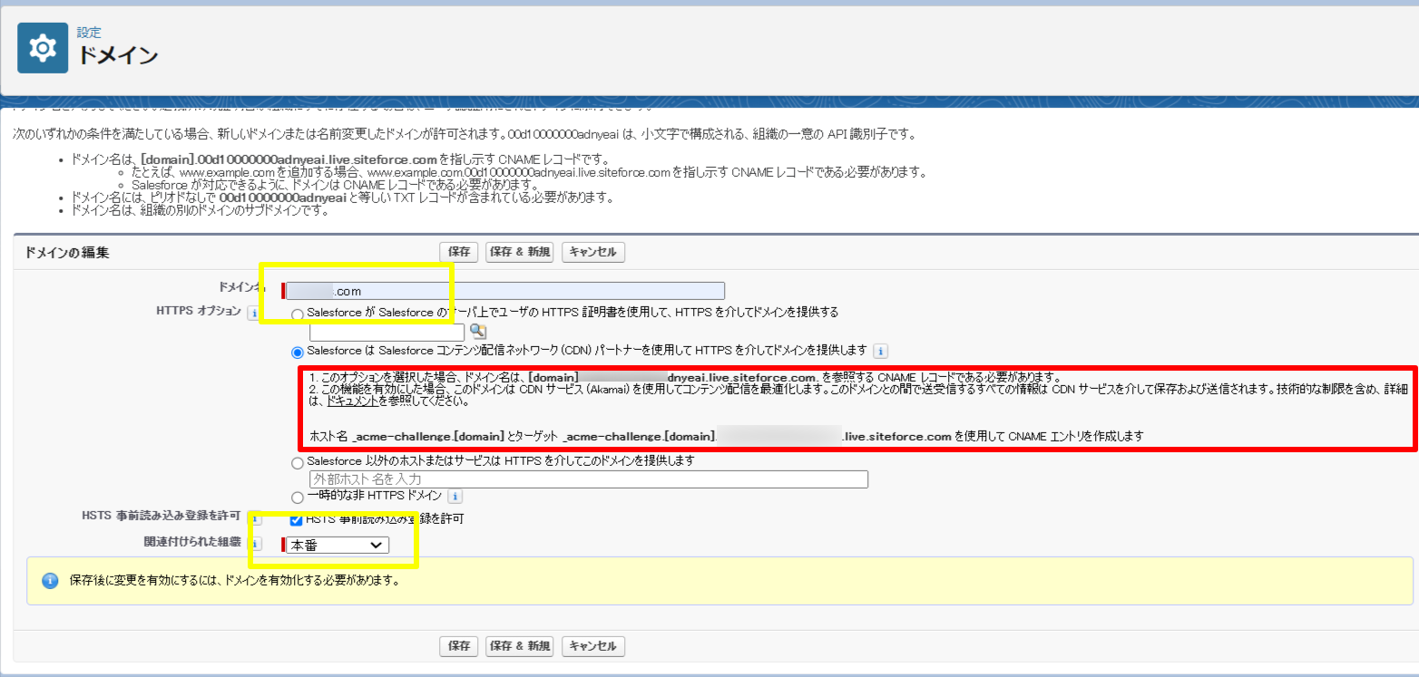Click the blue info icon in the yellow notice

tap(50, 580)
